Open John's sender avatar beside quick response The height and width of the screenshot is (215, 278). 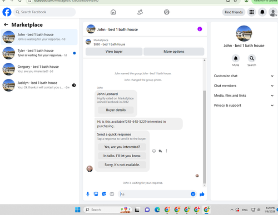(x=90, y=169)
